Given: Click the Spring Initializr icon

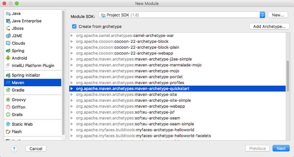Looking at the screenshot, I should point(8,75).
